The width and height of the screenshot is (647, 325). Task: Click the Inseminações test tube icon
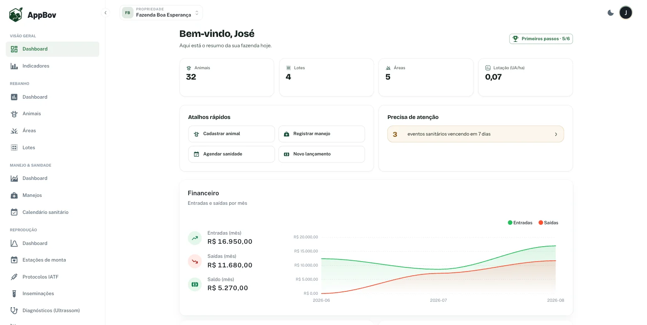14,293
